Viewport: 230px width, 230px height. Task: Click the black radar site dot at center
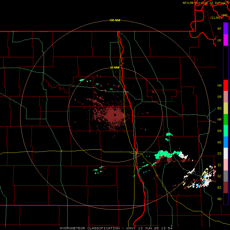(115, 115)
